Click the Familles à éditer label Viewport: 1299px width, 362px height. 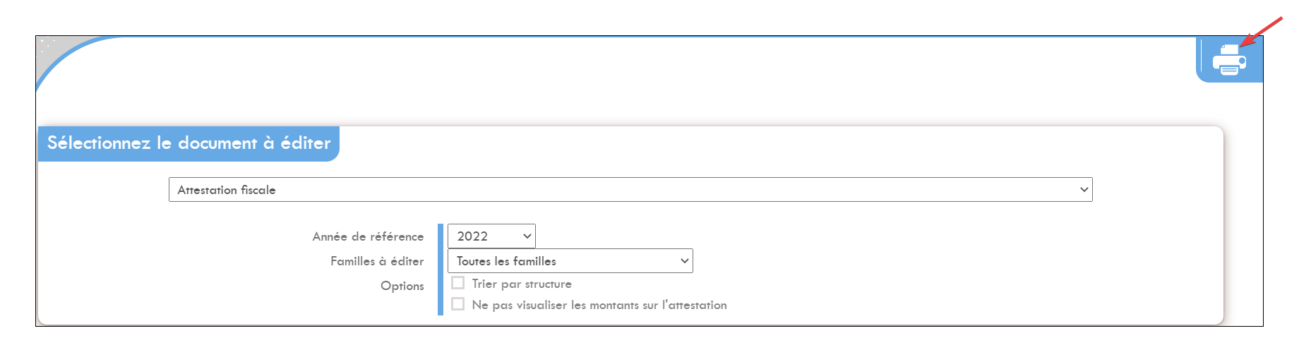pos(378,261)
